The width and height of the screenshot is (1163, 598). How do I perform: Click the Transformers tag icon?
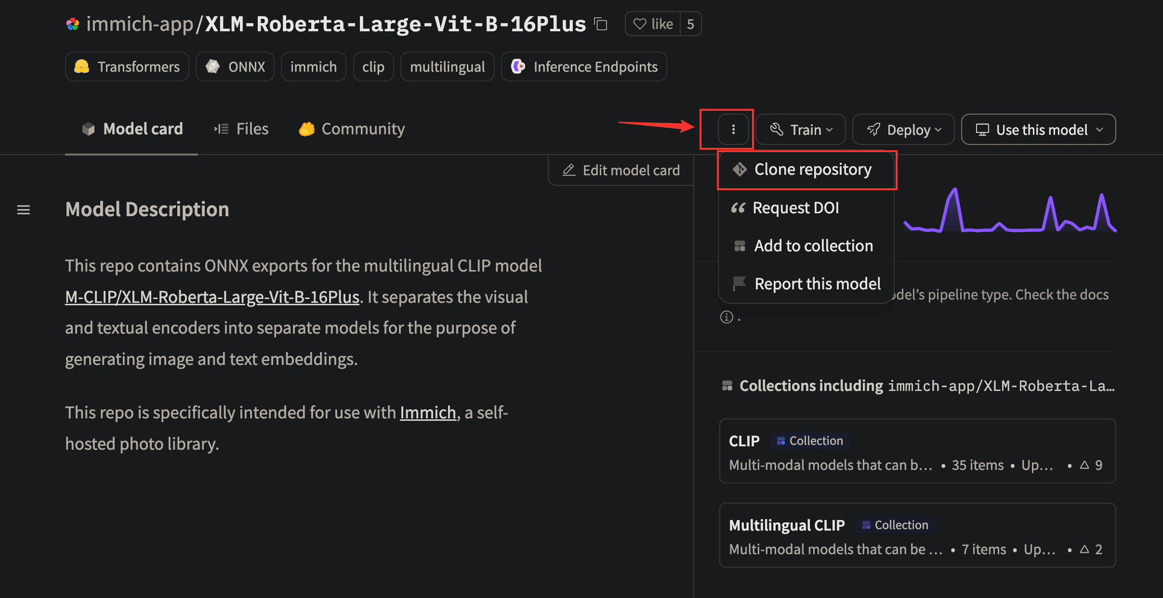tap(83, 66)
